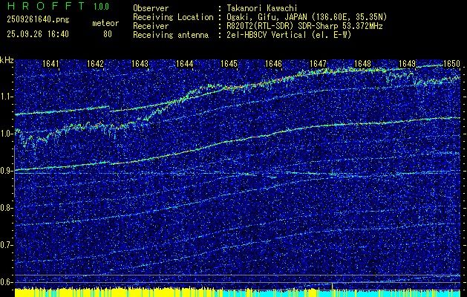The height and width of the screenshot is (297, 467).
Task: Click the date 25.09.26 16:40
Action: (38, 34)
